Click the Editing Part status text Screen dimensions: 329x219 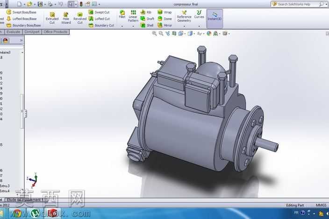[295, 205]
